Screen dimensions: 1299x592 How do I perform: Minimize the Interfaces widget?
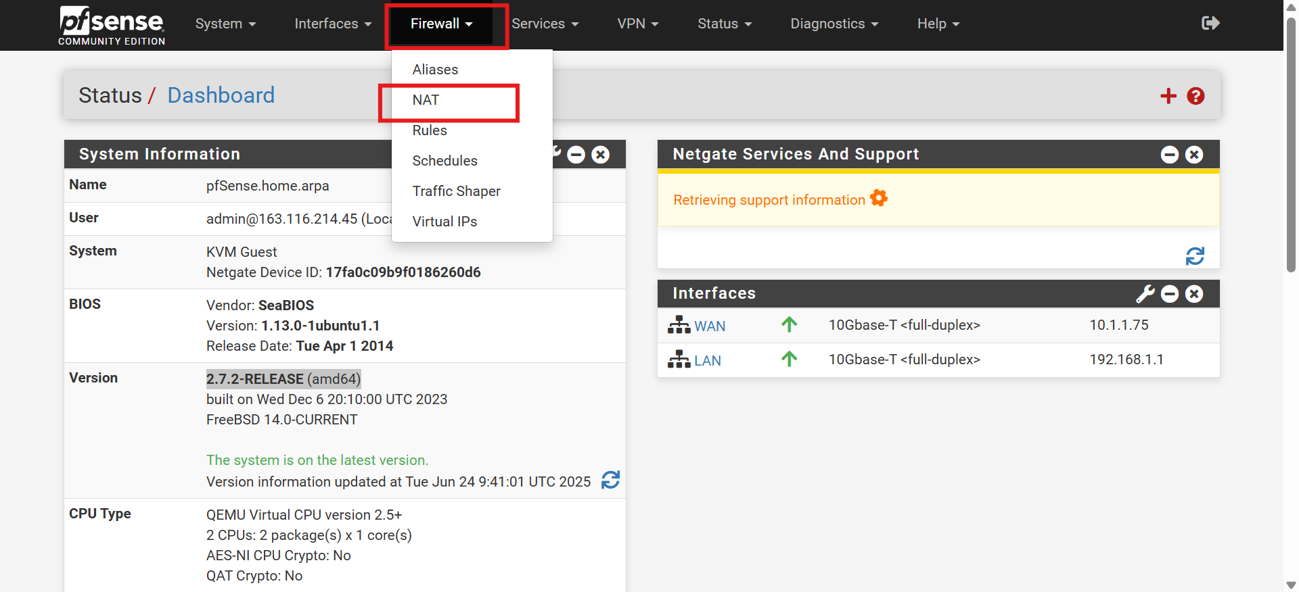click(1170, 294)
